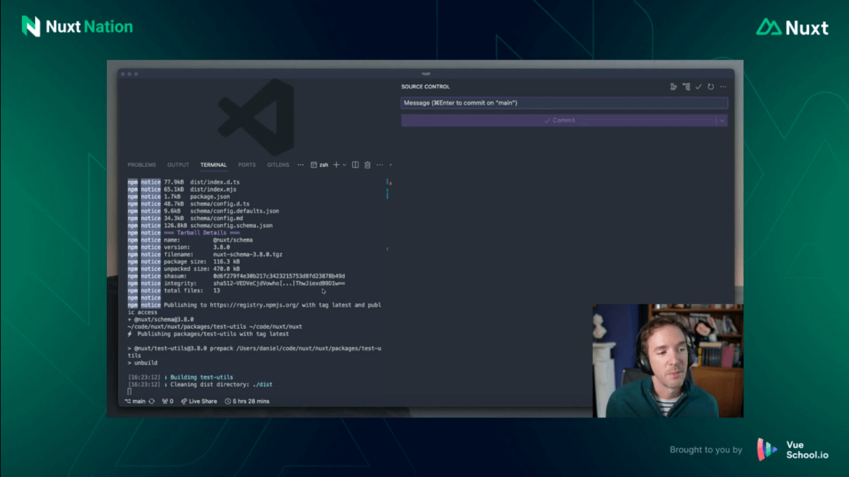Open the Commit button dropdown arrow
The width and height of the screenshot is (849, 477).
722,121
